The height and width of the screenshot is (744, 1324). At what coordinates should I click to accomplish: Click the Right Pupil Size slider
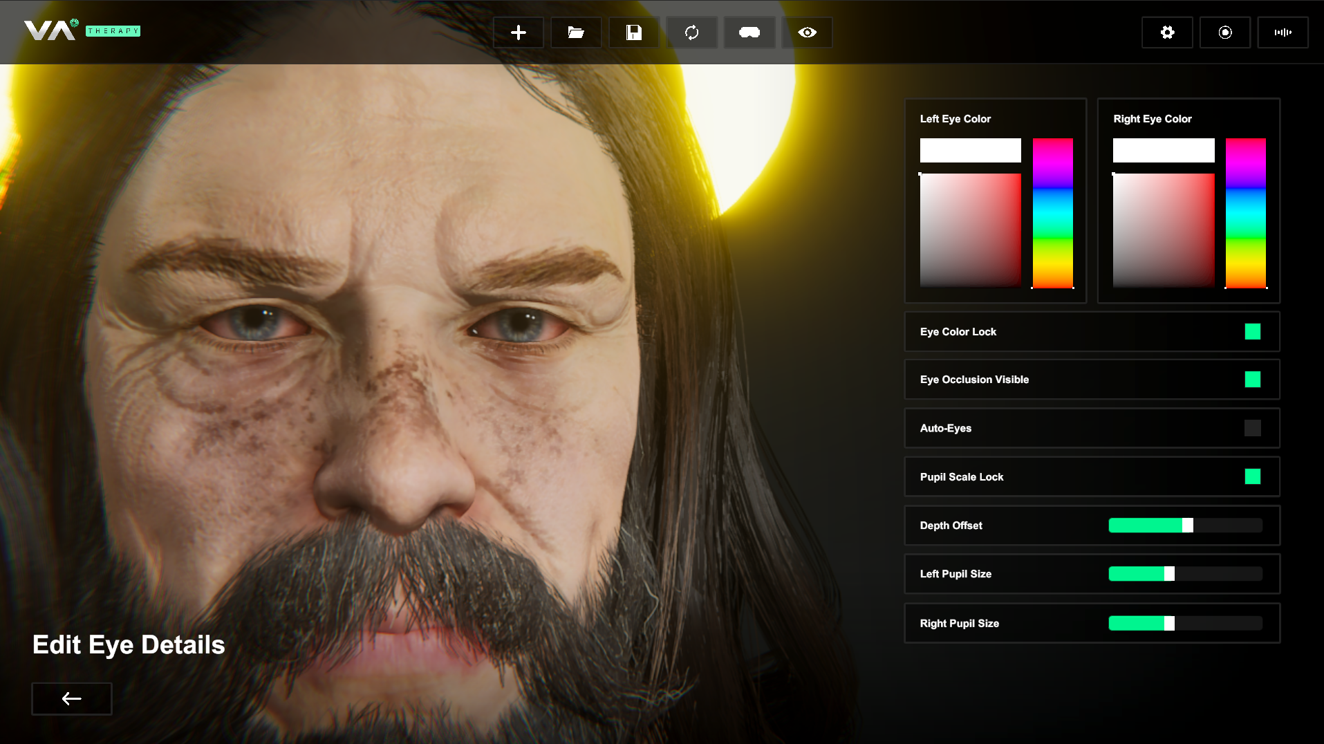click(x=1185, y=624)
